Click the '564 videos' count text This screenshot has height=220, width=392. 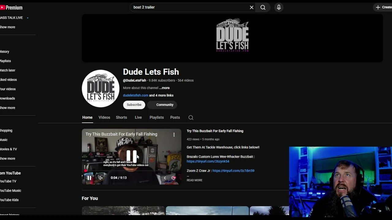(x=186, y=81)
